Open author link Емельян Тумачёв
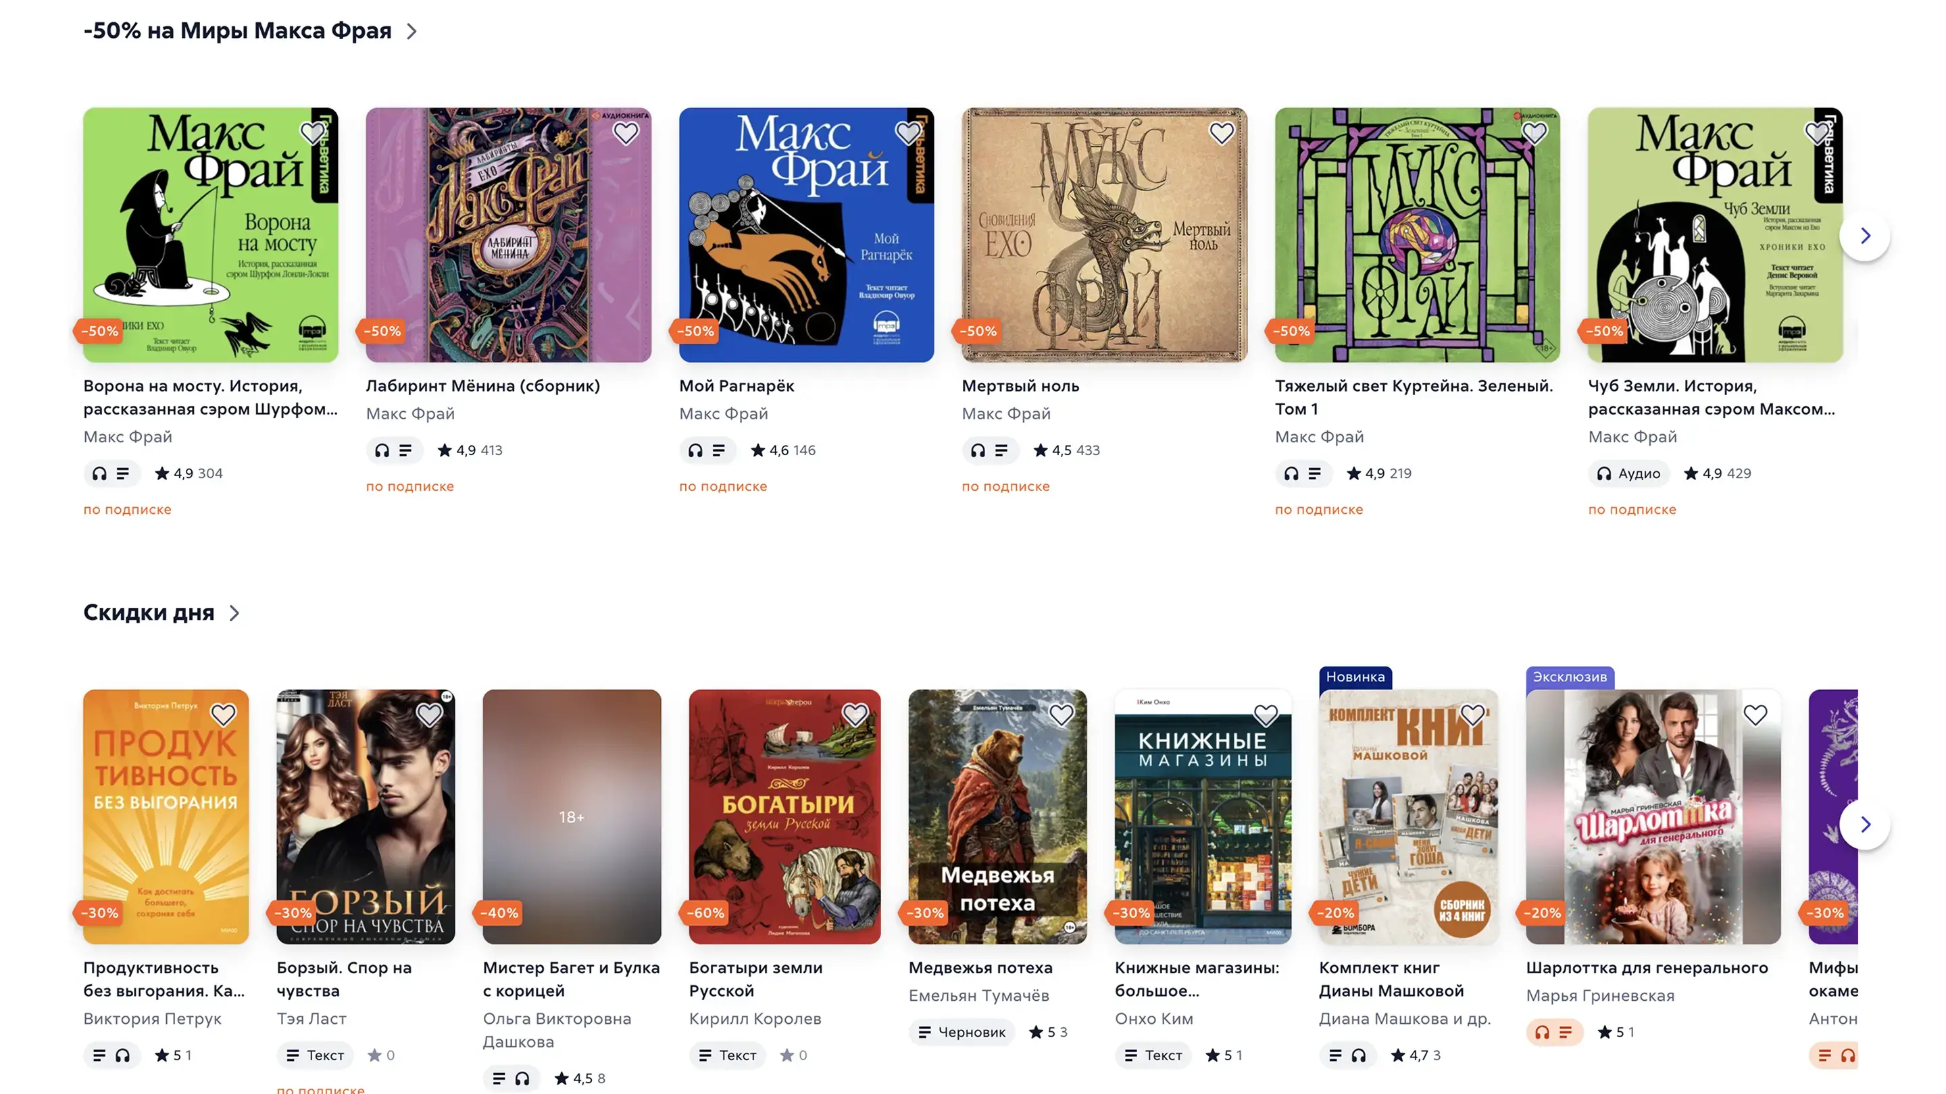 pyautogui.click(x=978, y=995)
